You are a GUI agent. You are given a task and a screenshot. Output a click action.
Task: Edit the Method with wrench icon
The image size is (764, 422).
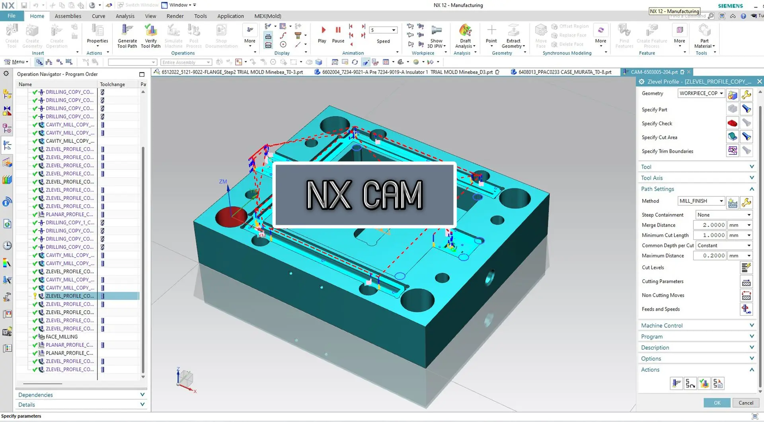click(x=746, y=202)
